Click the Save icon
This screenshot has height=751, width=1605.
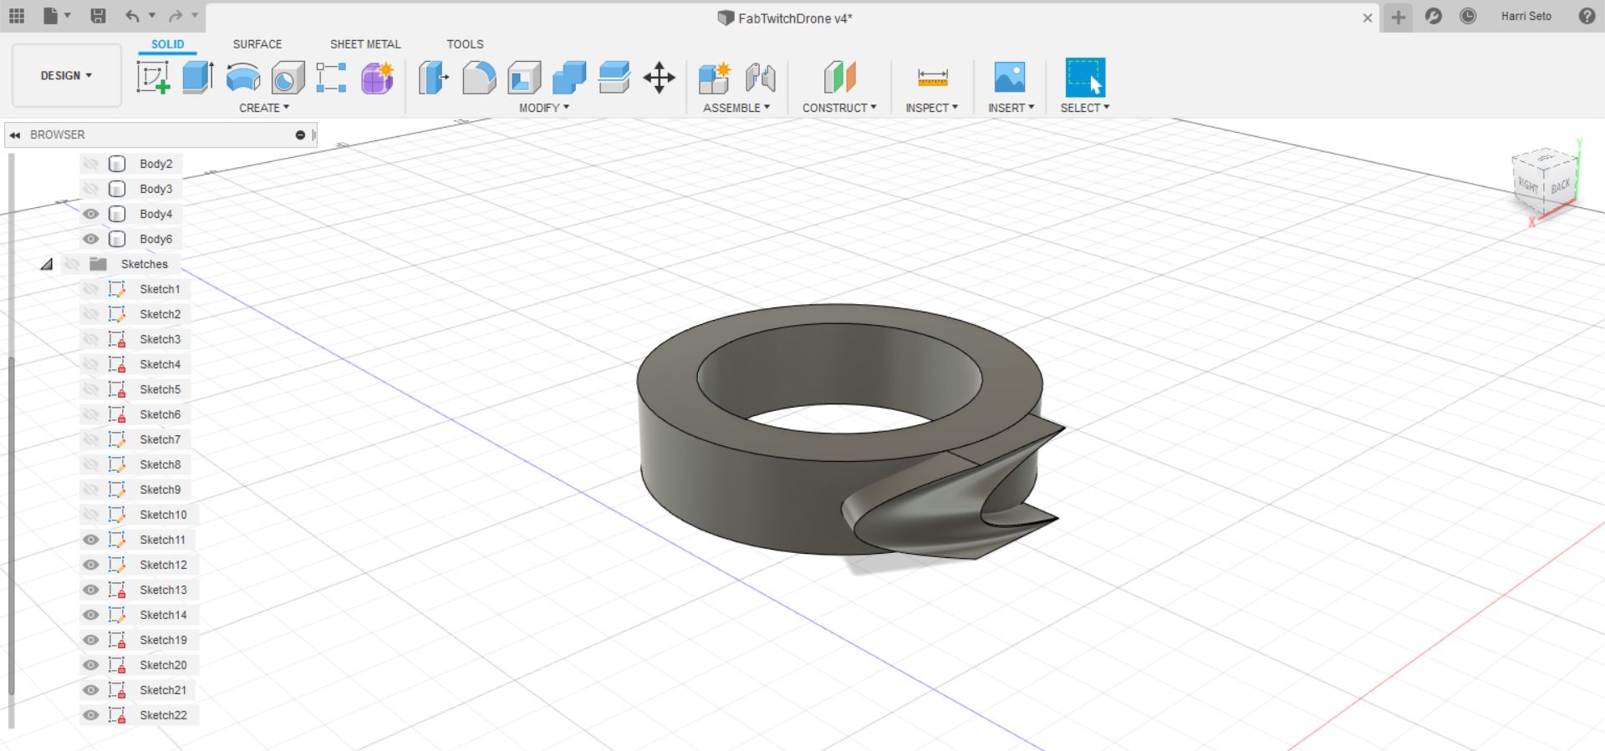point(98,16)
